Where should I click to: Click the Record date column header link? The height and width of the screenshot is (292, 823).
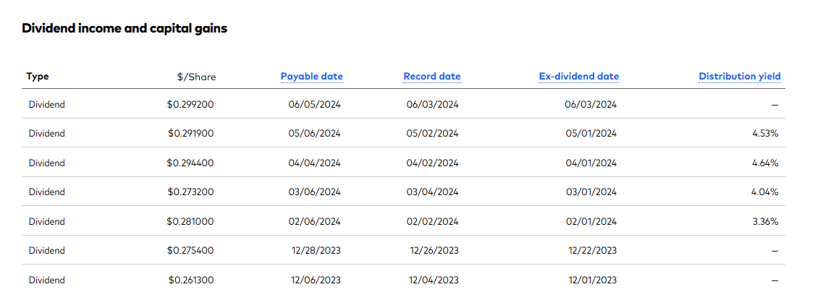[x=431, y=77]
